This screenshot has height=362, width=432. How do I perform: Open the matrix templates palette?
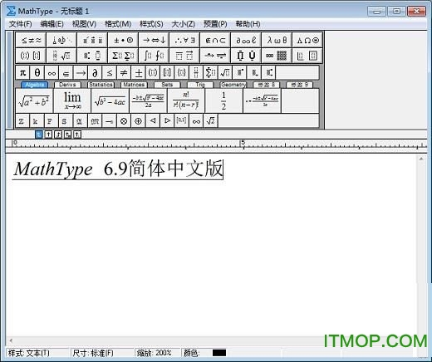tap(277, 56)
